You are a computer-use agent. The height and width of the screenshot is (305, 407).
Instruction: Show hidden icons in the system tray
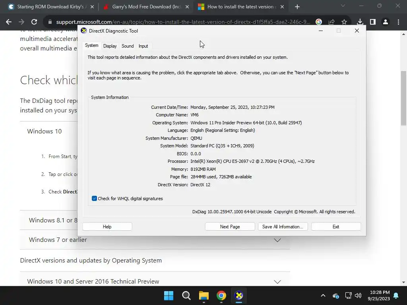click(x=323, y=295)
